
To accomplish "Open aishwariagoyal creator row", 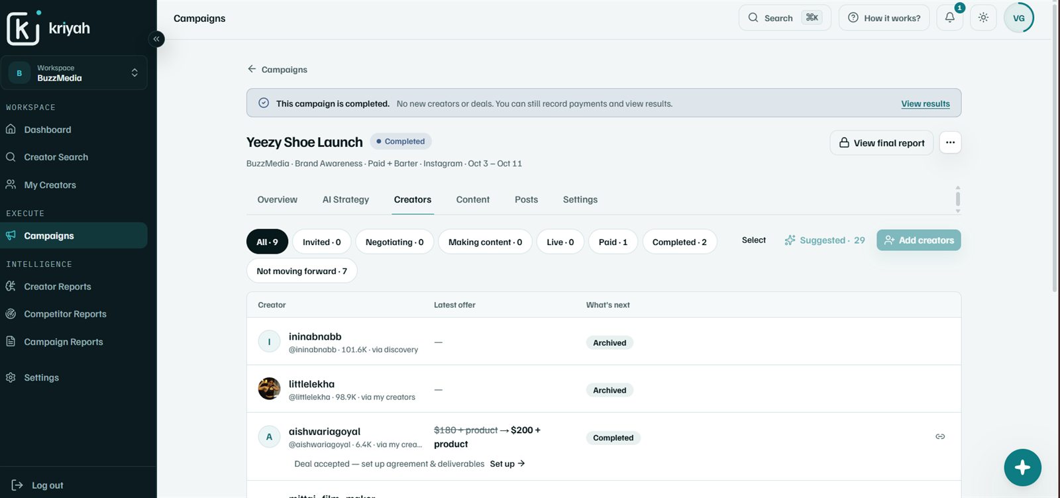I will pos(604,446).
